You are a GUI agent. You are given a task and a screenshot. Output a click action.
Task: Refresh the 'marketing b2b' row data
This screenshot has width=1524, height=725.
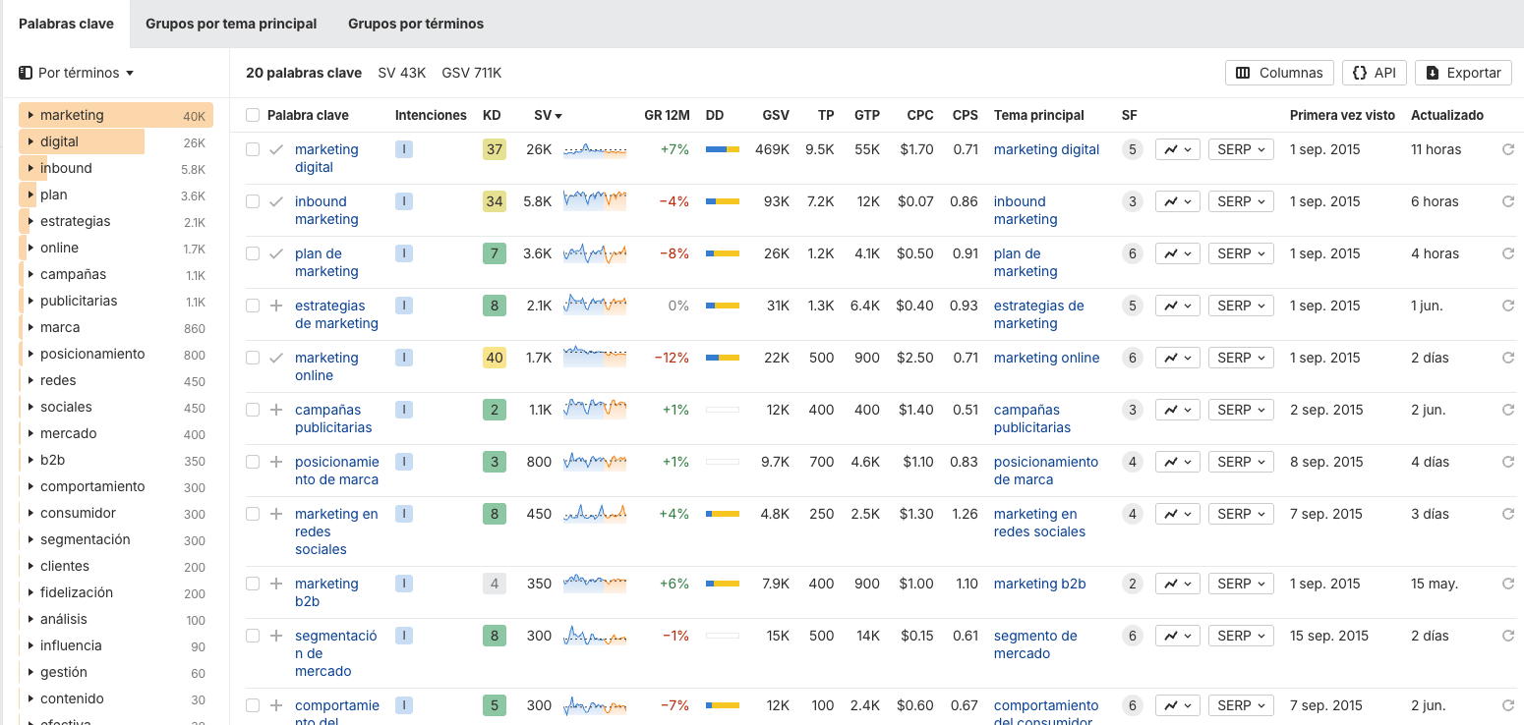click(1508, 583)
